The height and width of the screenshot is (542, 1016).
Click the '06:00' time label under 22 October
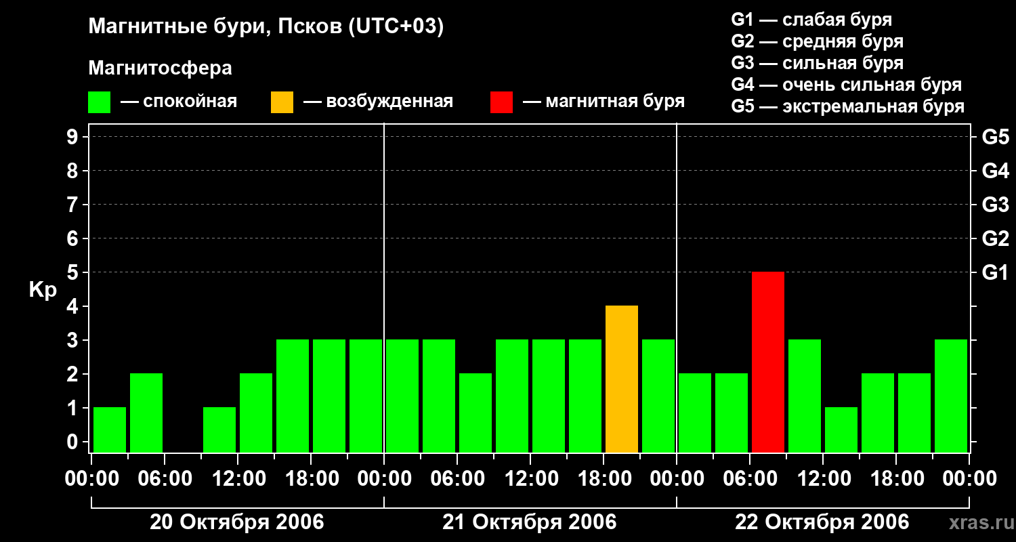[x=750, y=479]
